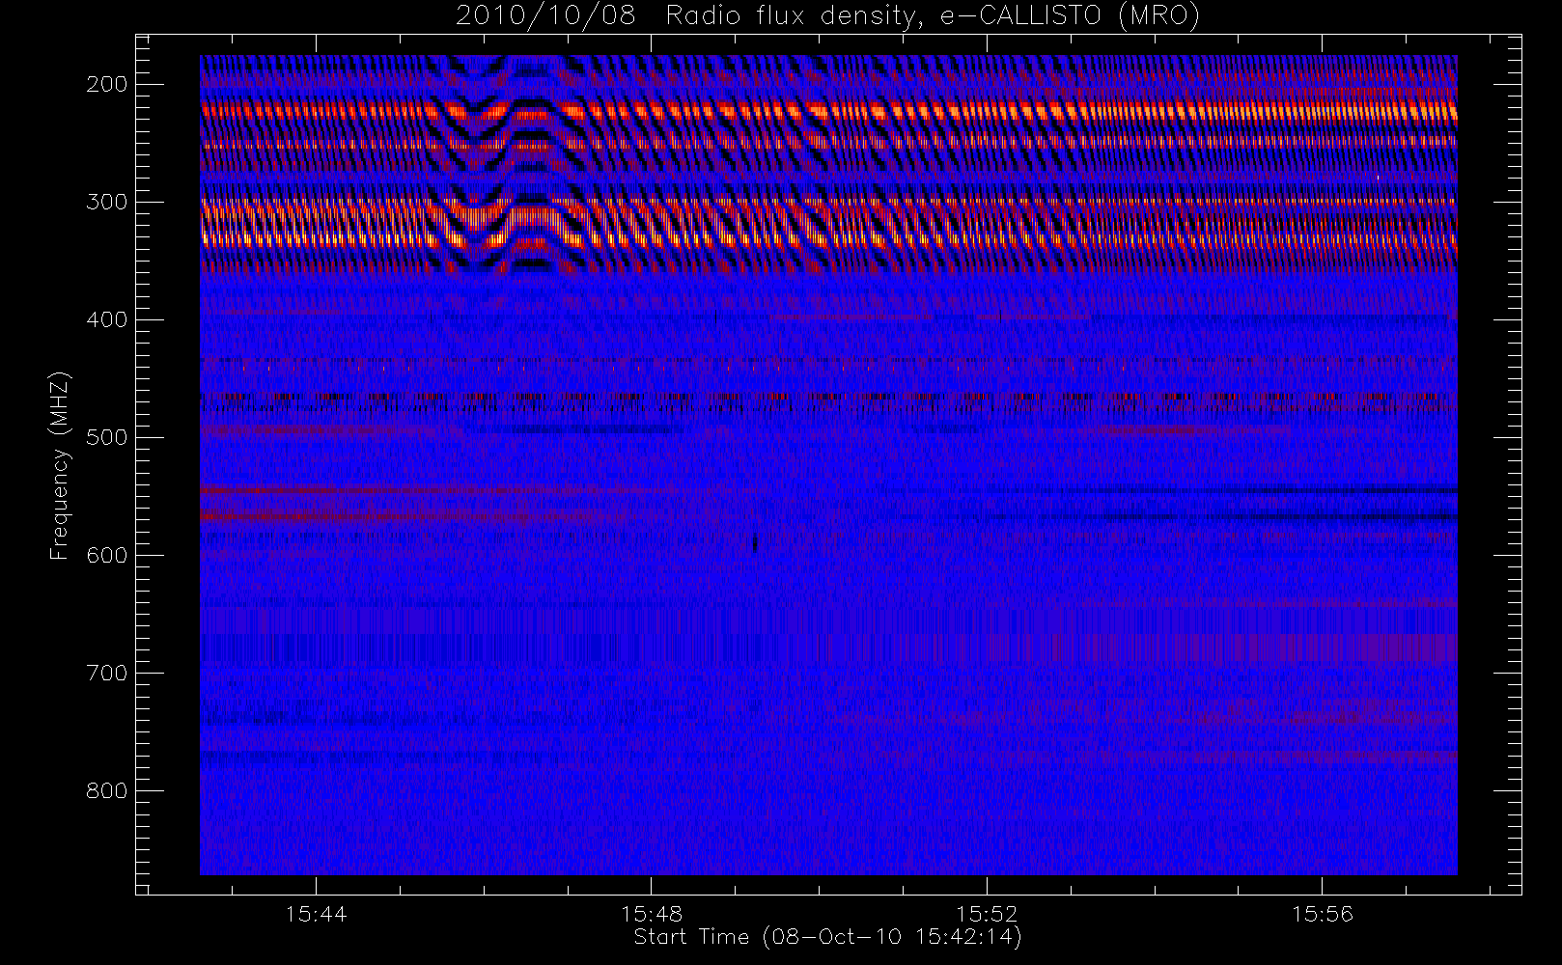Click the 15:52 time tick label

(987, 913)
